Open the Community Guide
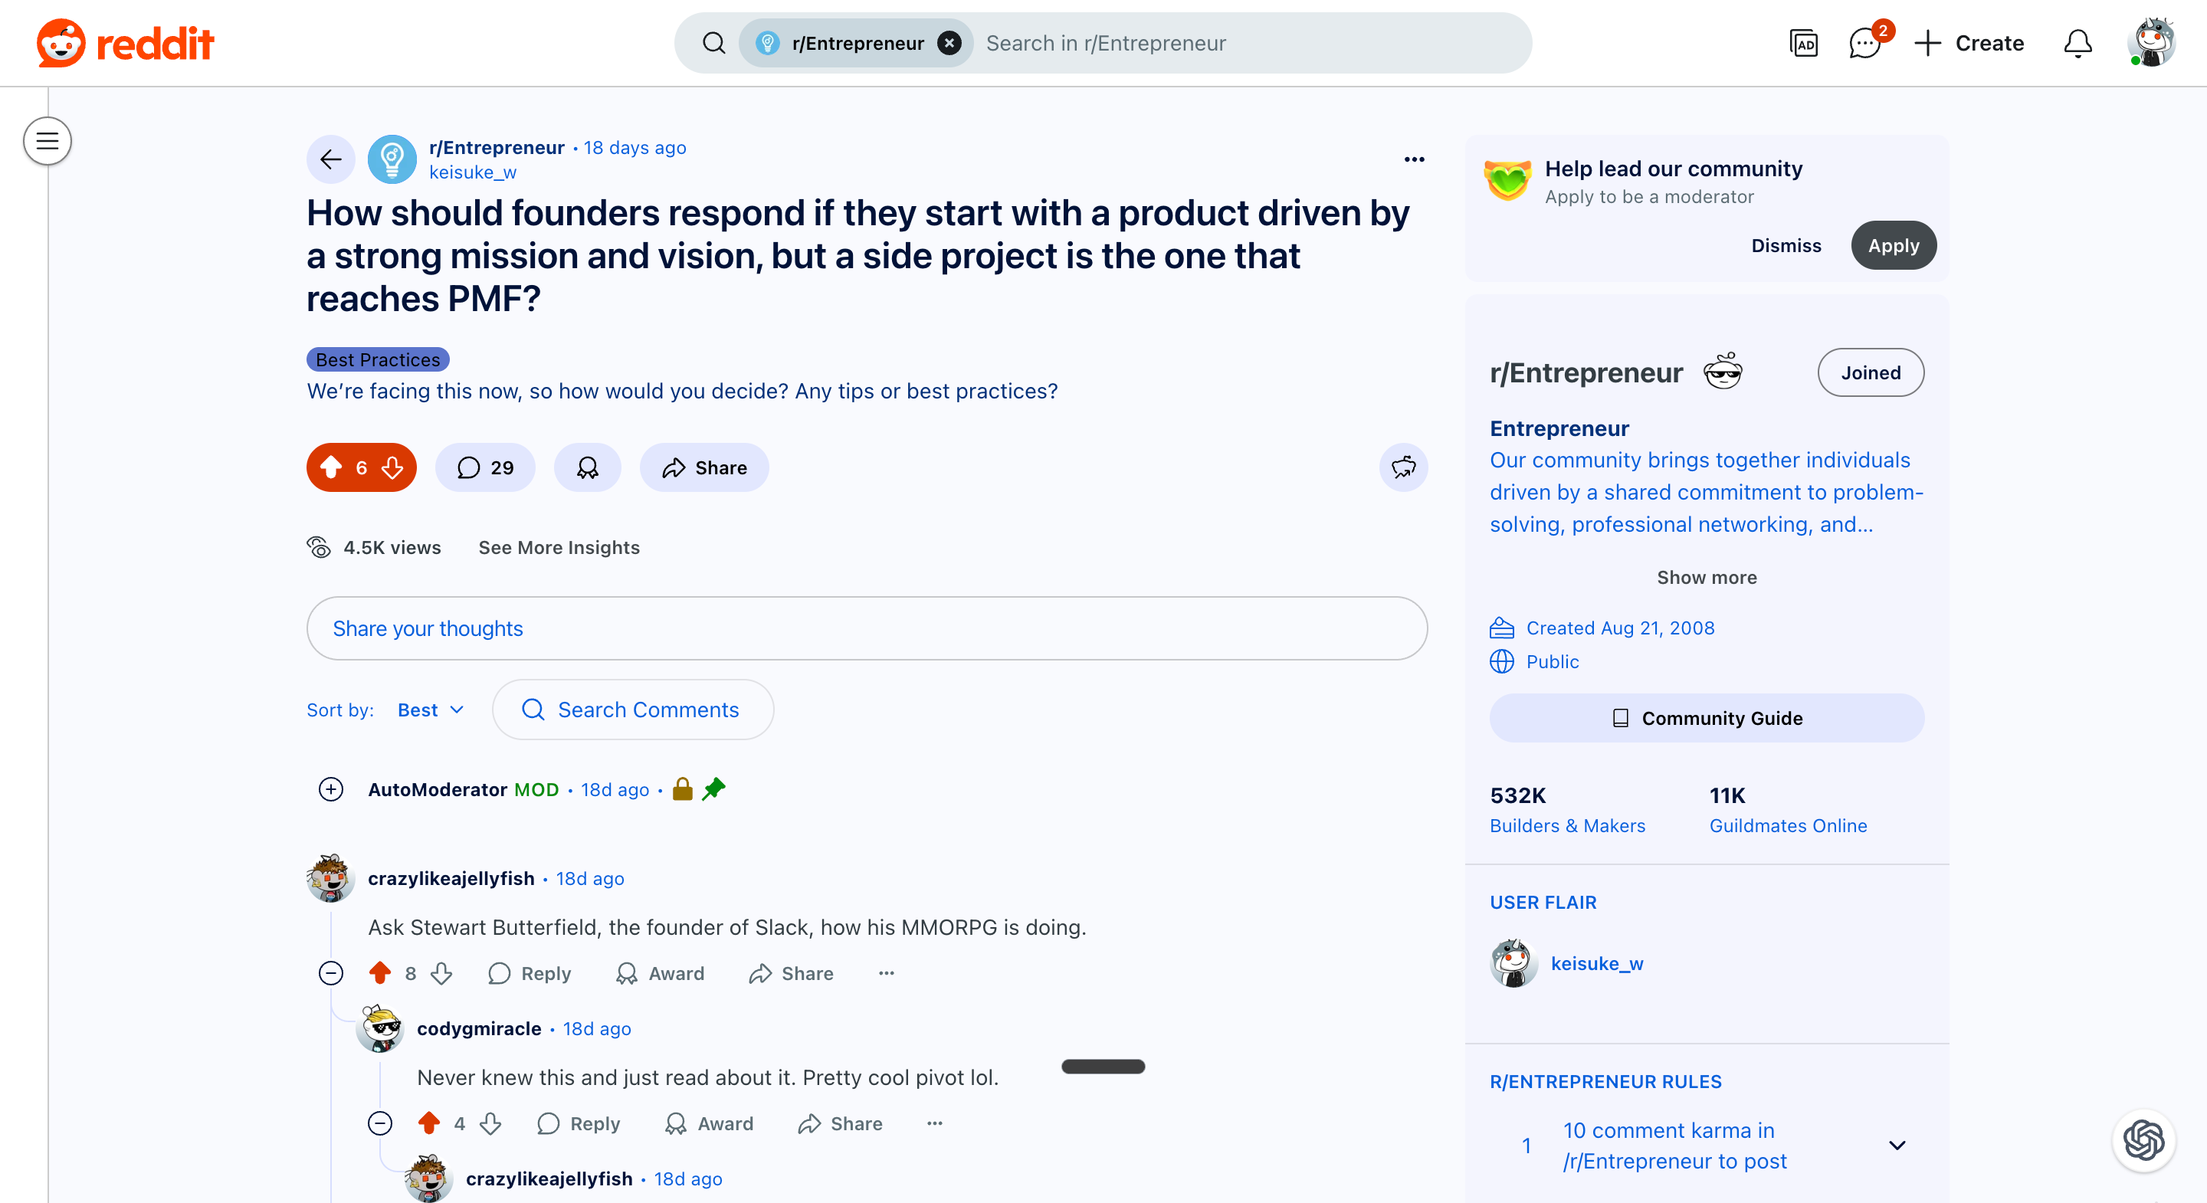The image size is (2207, 1203). [x=1706, y=718]
